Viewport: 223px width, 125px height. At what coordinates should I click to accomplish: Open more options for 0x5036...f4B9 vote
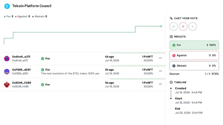pyautogui.click(x=160, y=84)
